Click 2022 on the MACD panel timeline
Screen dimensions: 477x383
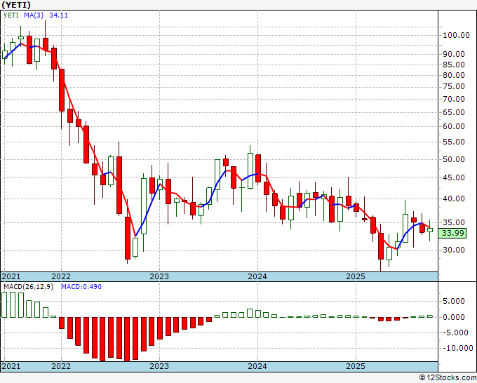pos(61,366)
